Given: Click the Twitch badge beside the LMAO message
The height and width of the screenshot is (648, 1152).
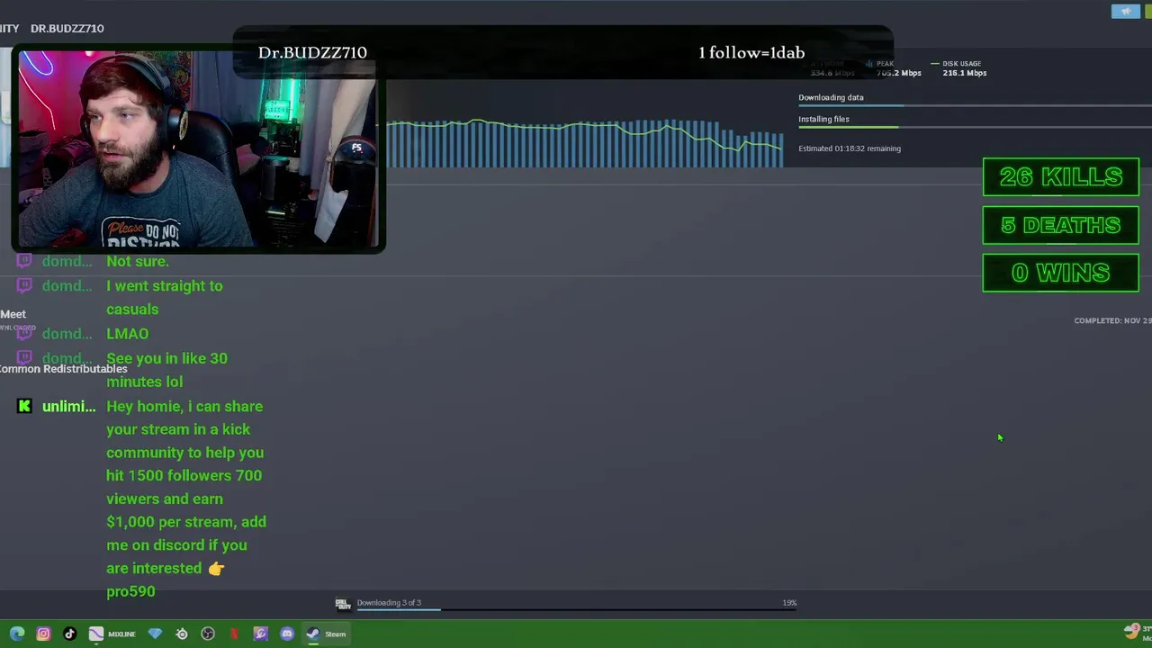Looking at the screenshot, I should [x=24, y=333].
